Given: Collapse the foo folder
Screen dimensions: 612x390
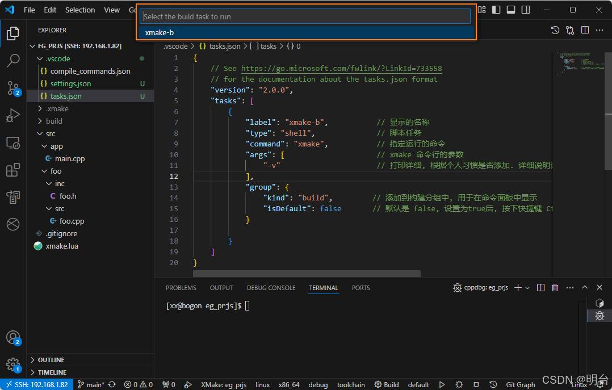Looking at the screenshot, I should coord(44,171).
